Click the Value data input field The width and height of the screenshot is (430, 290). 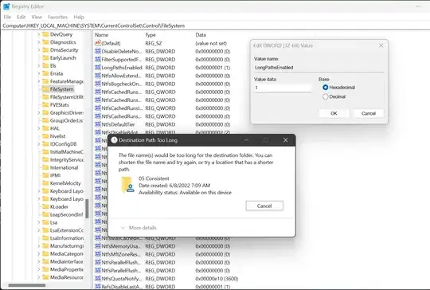coord(283,88)
